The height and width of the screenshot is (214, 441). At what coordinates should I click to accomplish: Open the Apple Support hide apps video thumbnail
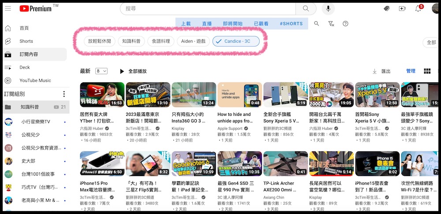[239, 95]
